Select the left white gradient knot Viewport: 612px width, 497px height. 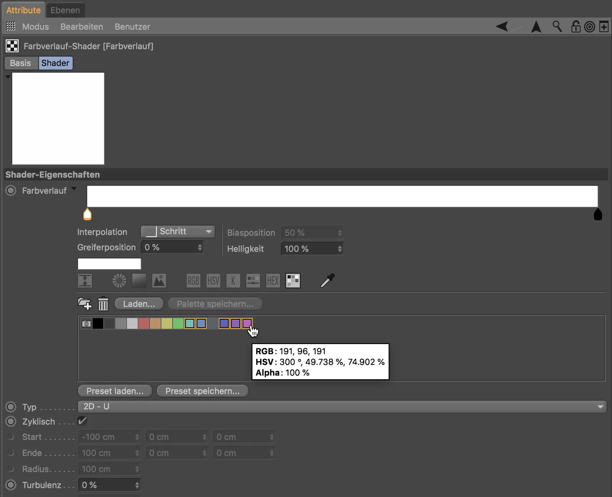[88, 214]
